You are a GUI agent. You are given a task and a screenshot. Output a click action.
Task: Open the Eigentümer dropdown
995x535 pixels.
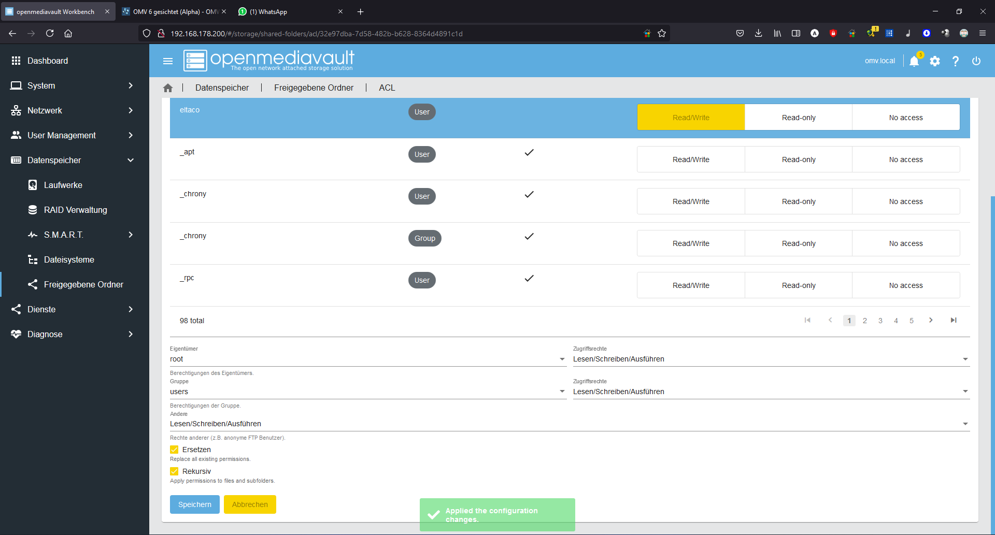(x=368, y=359)
